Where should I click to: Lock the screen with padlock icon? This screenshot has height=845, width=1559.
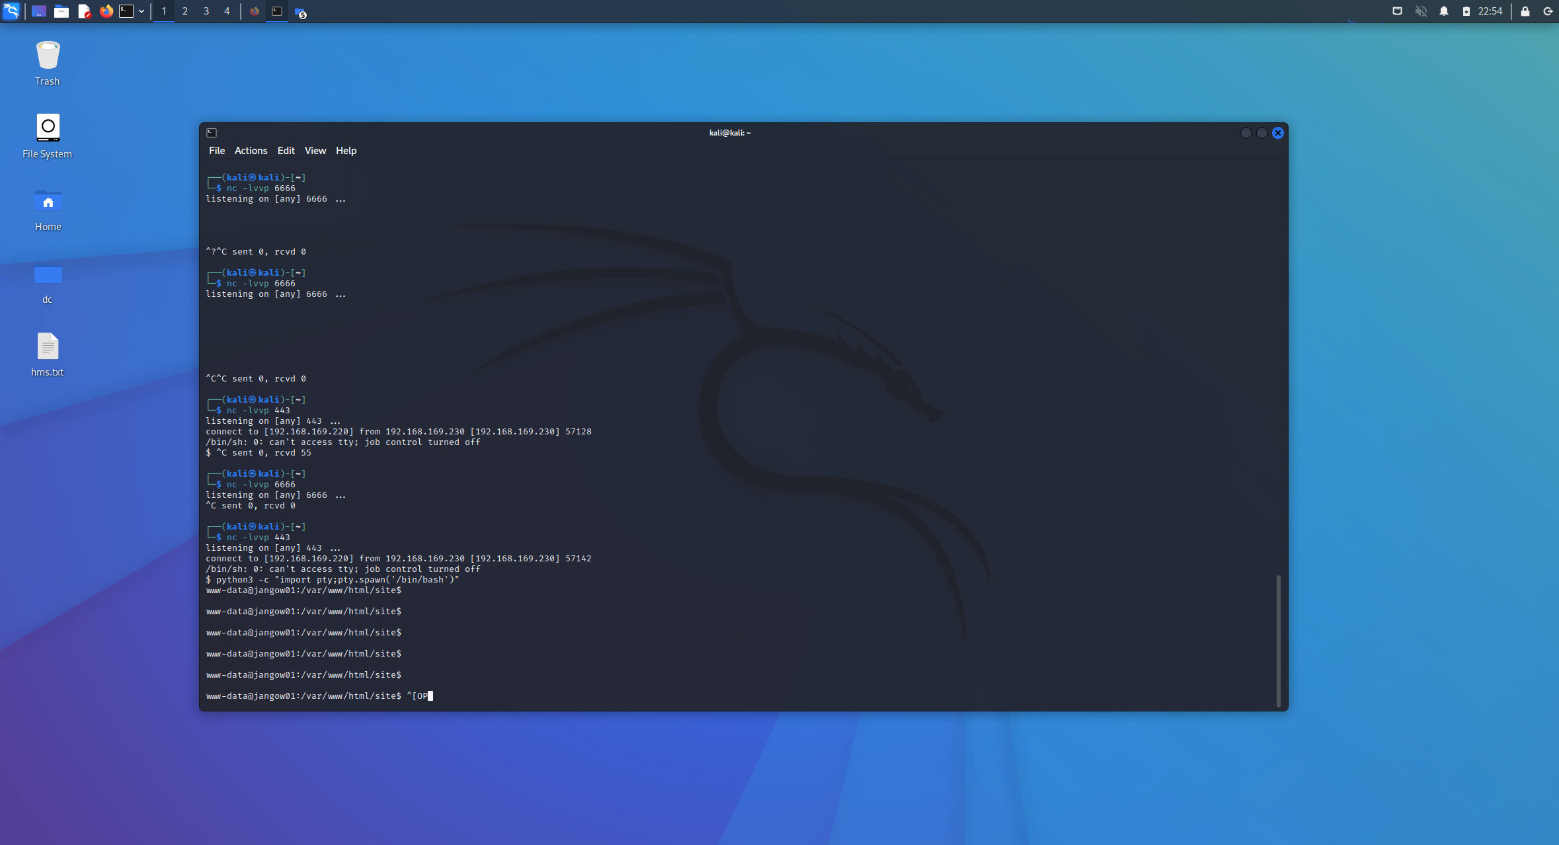click(x=1525, y=11)
